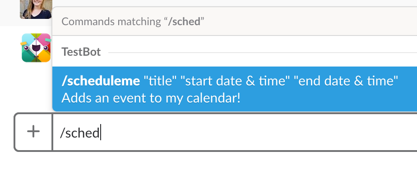This screenshot has width=417, height=169.
Task: Click the smiling face on TestBot icon
Action: tap(36, 48)
